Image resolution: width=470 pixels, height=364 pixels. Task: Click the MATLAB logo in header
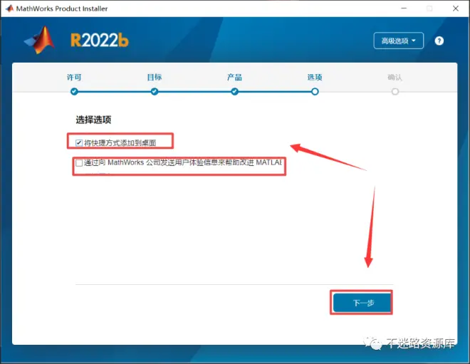(x=40, y=40)
